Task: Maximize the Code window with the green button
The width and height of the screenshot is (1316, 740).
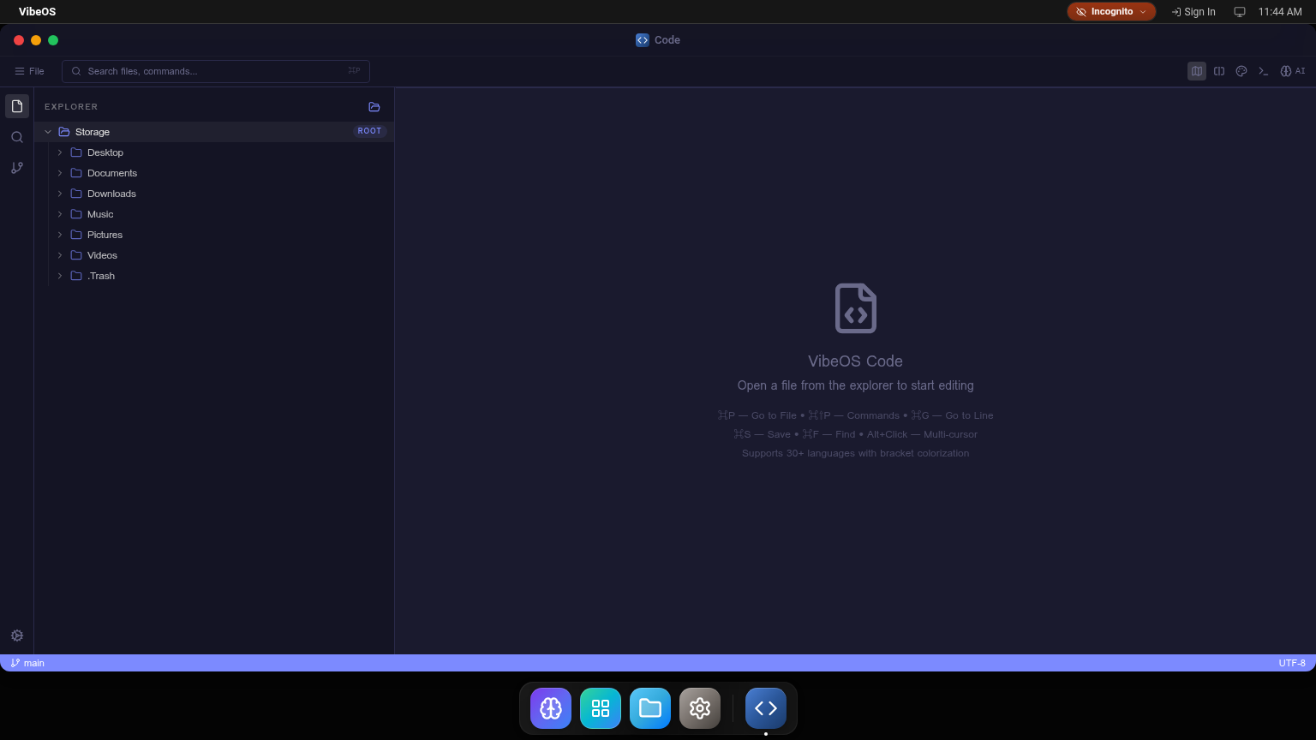Action: [x=53, y=40]
